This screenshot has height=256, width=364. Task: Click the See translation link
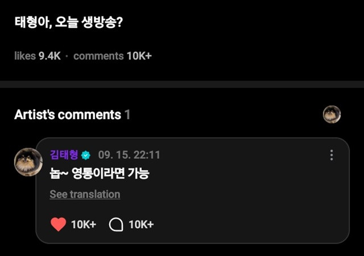pyautogui.click(x=85, y=194)
